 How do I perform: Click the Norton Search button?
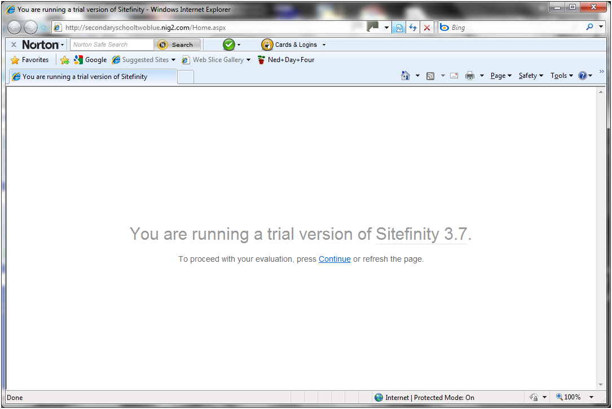point(178,45)
